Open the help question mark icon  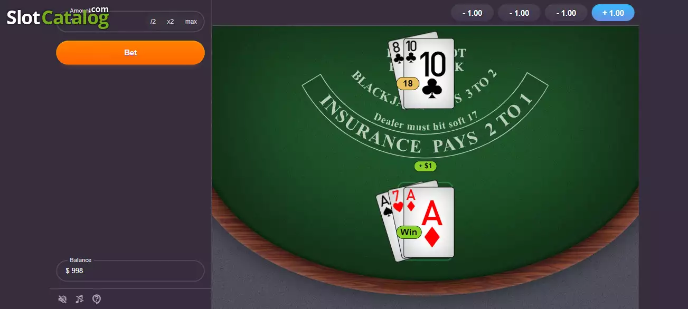pyautogui.click(x=97, y=299)
